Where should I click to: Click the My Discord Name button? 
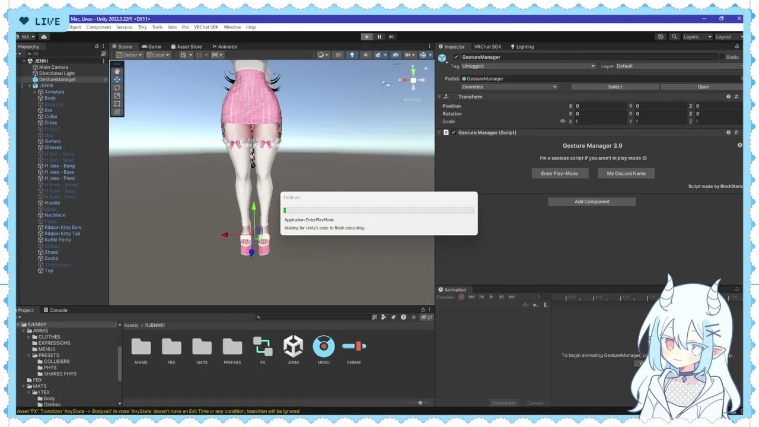tap(626, 173)
